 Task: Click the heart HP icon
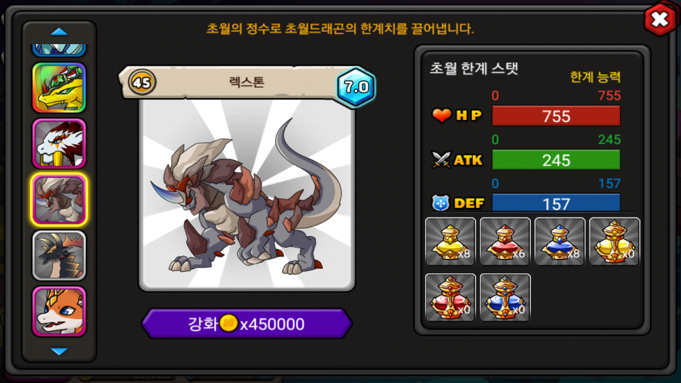coord(442,115)
